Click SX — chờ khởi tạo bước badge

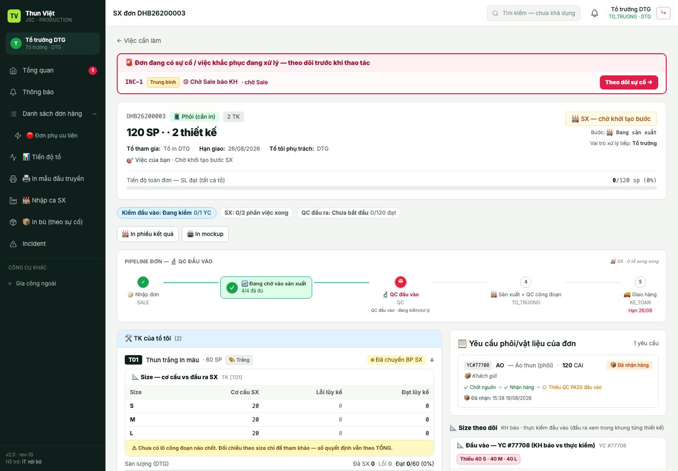611,119
